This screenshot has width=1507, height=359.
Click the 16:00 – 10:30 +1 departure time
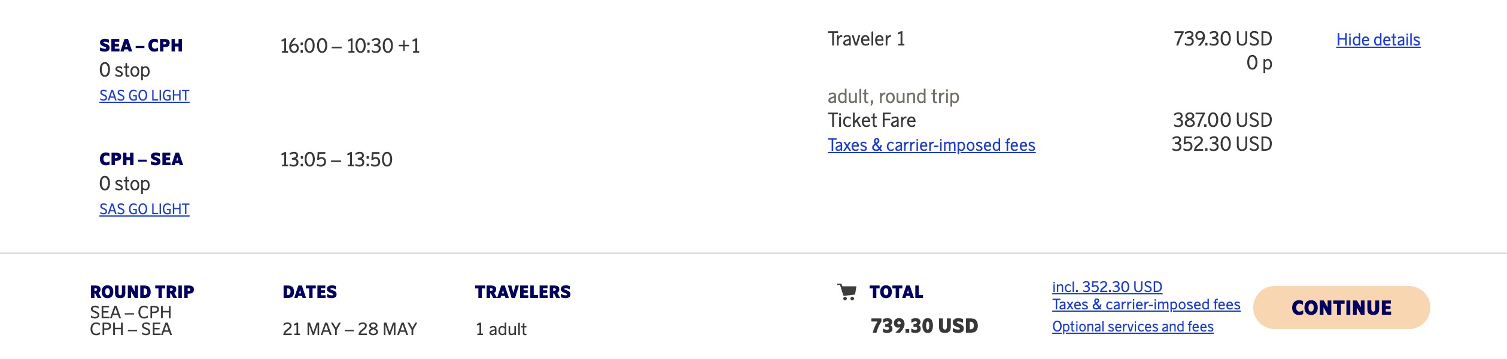(350, 46)
